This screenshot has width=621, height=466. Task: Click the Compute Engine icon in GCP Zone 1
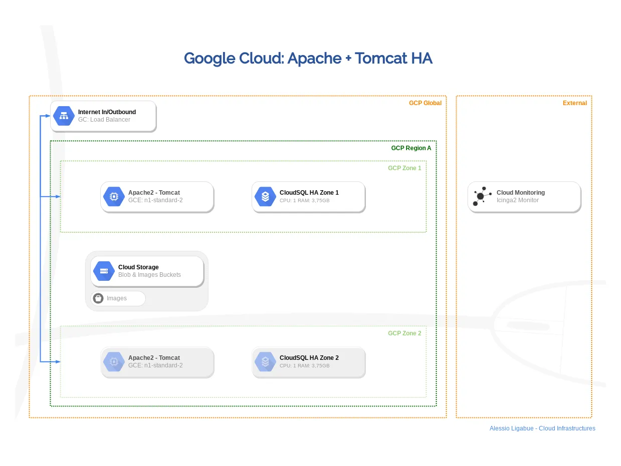coord(114,196)
